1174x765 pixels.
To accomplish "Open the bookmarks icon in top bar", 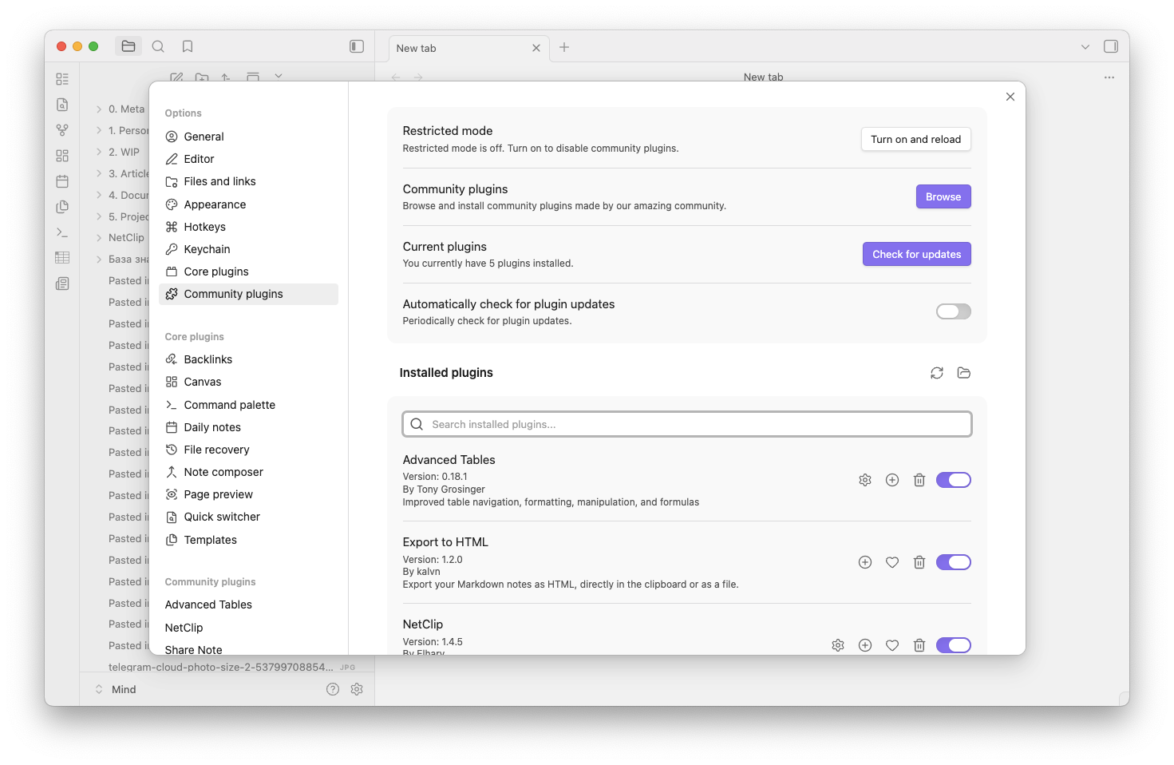I will pyautogui.click(x=188, y=46).
